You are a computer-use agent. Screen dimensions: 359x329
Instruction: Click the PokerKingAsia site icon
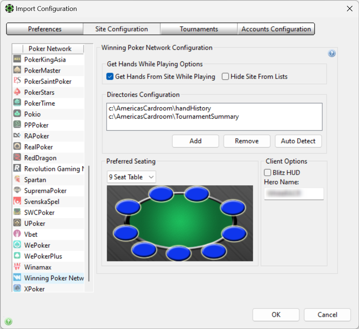pyautogui.click(x=17, y=59)
